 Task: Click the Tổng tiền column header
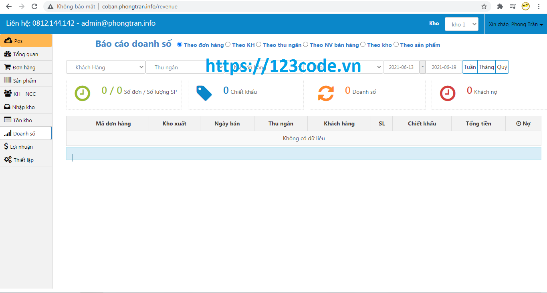(x=478, y=123)
